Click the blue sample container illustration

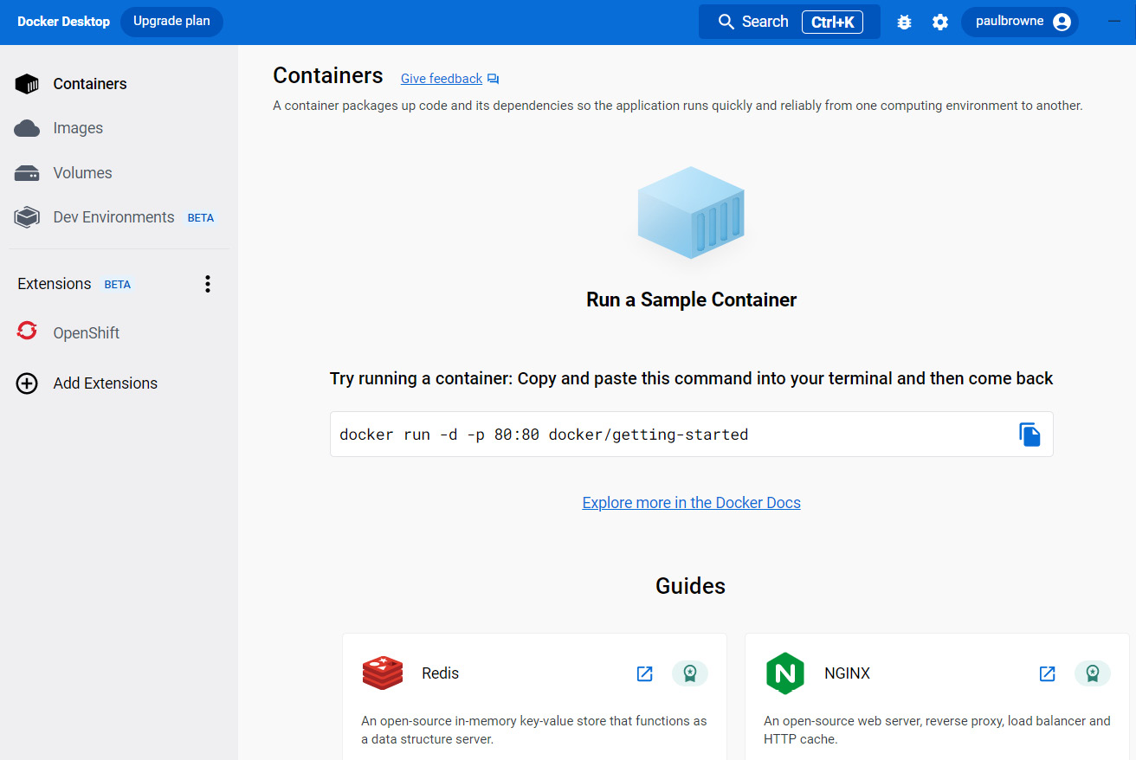691,213
